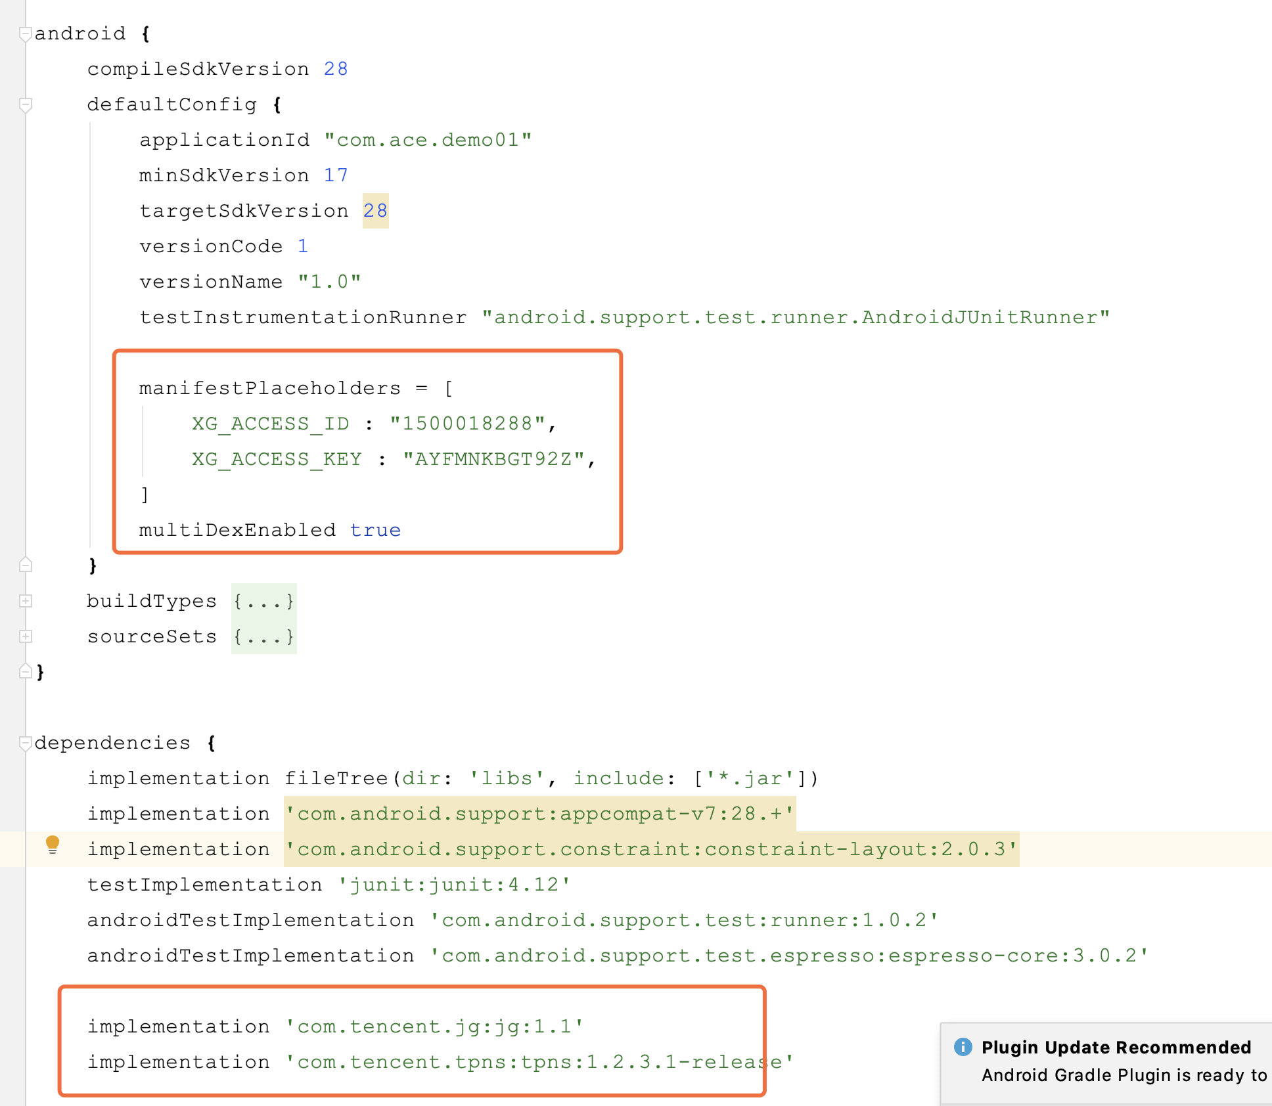The width and height of the screenshot is (1272, 1106).
Task: Collapse the android block fold marker
Action: (x=25, y=33)
